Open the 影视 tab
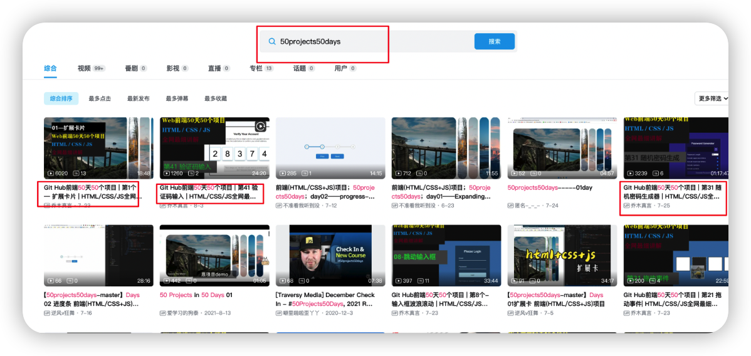Screen dimensions: 751x356 (x=177, y=68)
